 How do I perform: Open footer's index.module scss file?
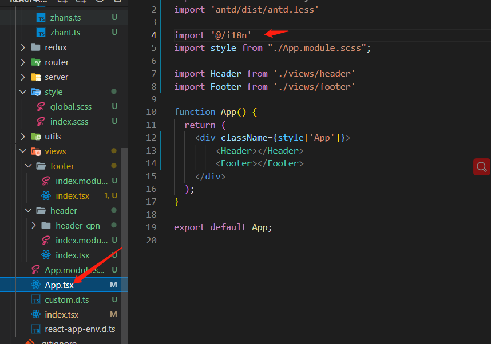point(82,181)
